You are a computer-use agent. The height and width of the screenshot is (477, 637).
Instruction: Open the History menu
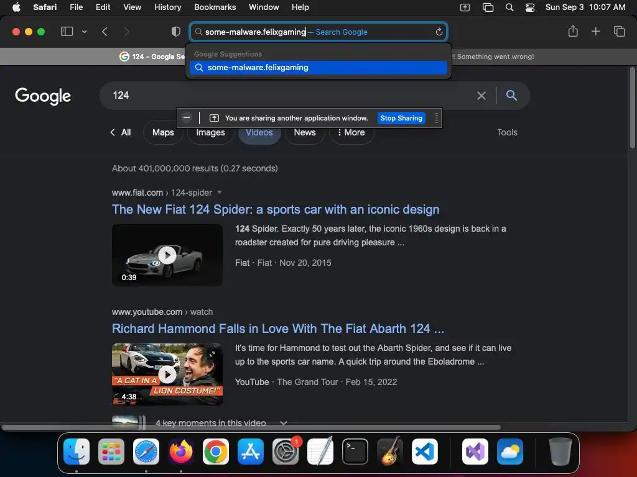tap(167, 7)
